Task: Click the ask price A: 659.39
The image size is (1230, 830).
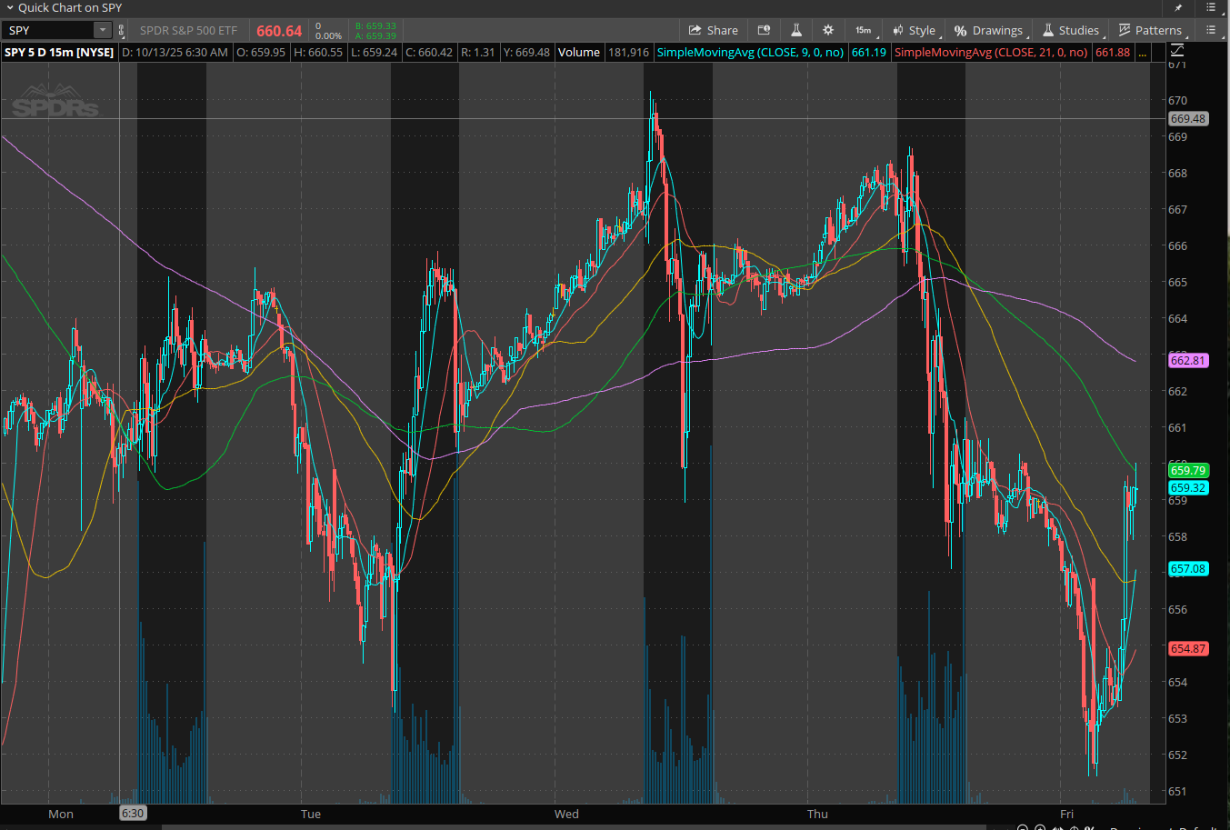Action: [375, 36]
